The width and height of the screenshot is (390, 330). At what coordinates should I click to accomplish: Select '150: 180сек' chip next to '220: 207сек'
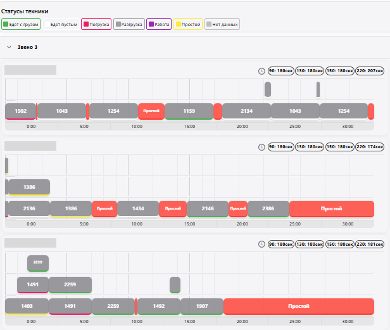pyautogui.click(x=340, y=71)
